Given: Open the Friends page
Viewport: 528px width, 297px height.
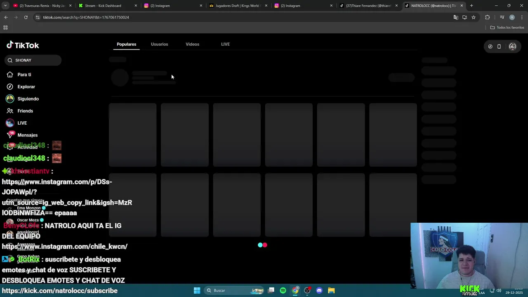Looking at the screenshot, I should point(25,111).
